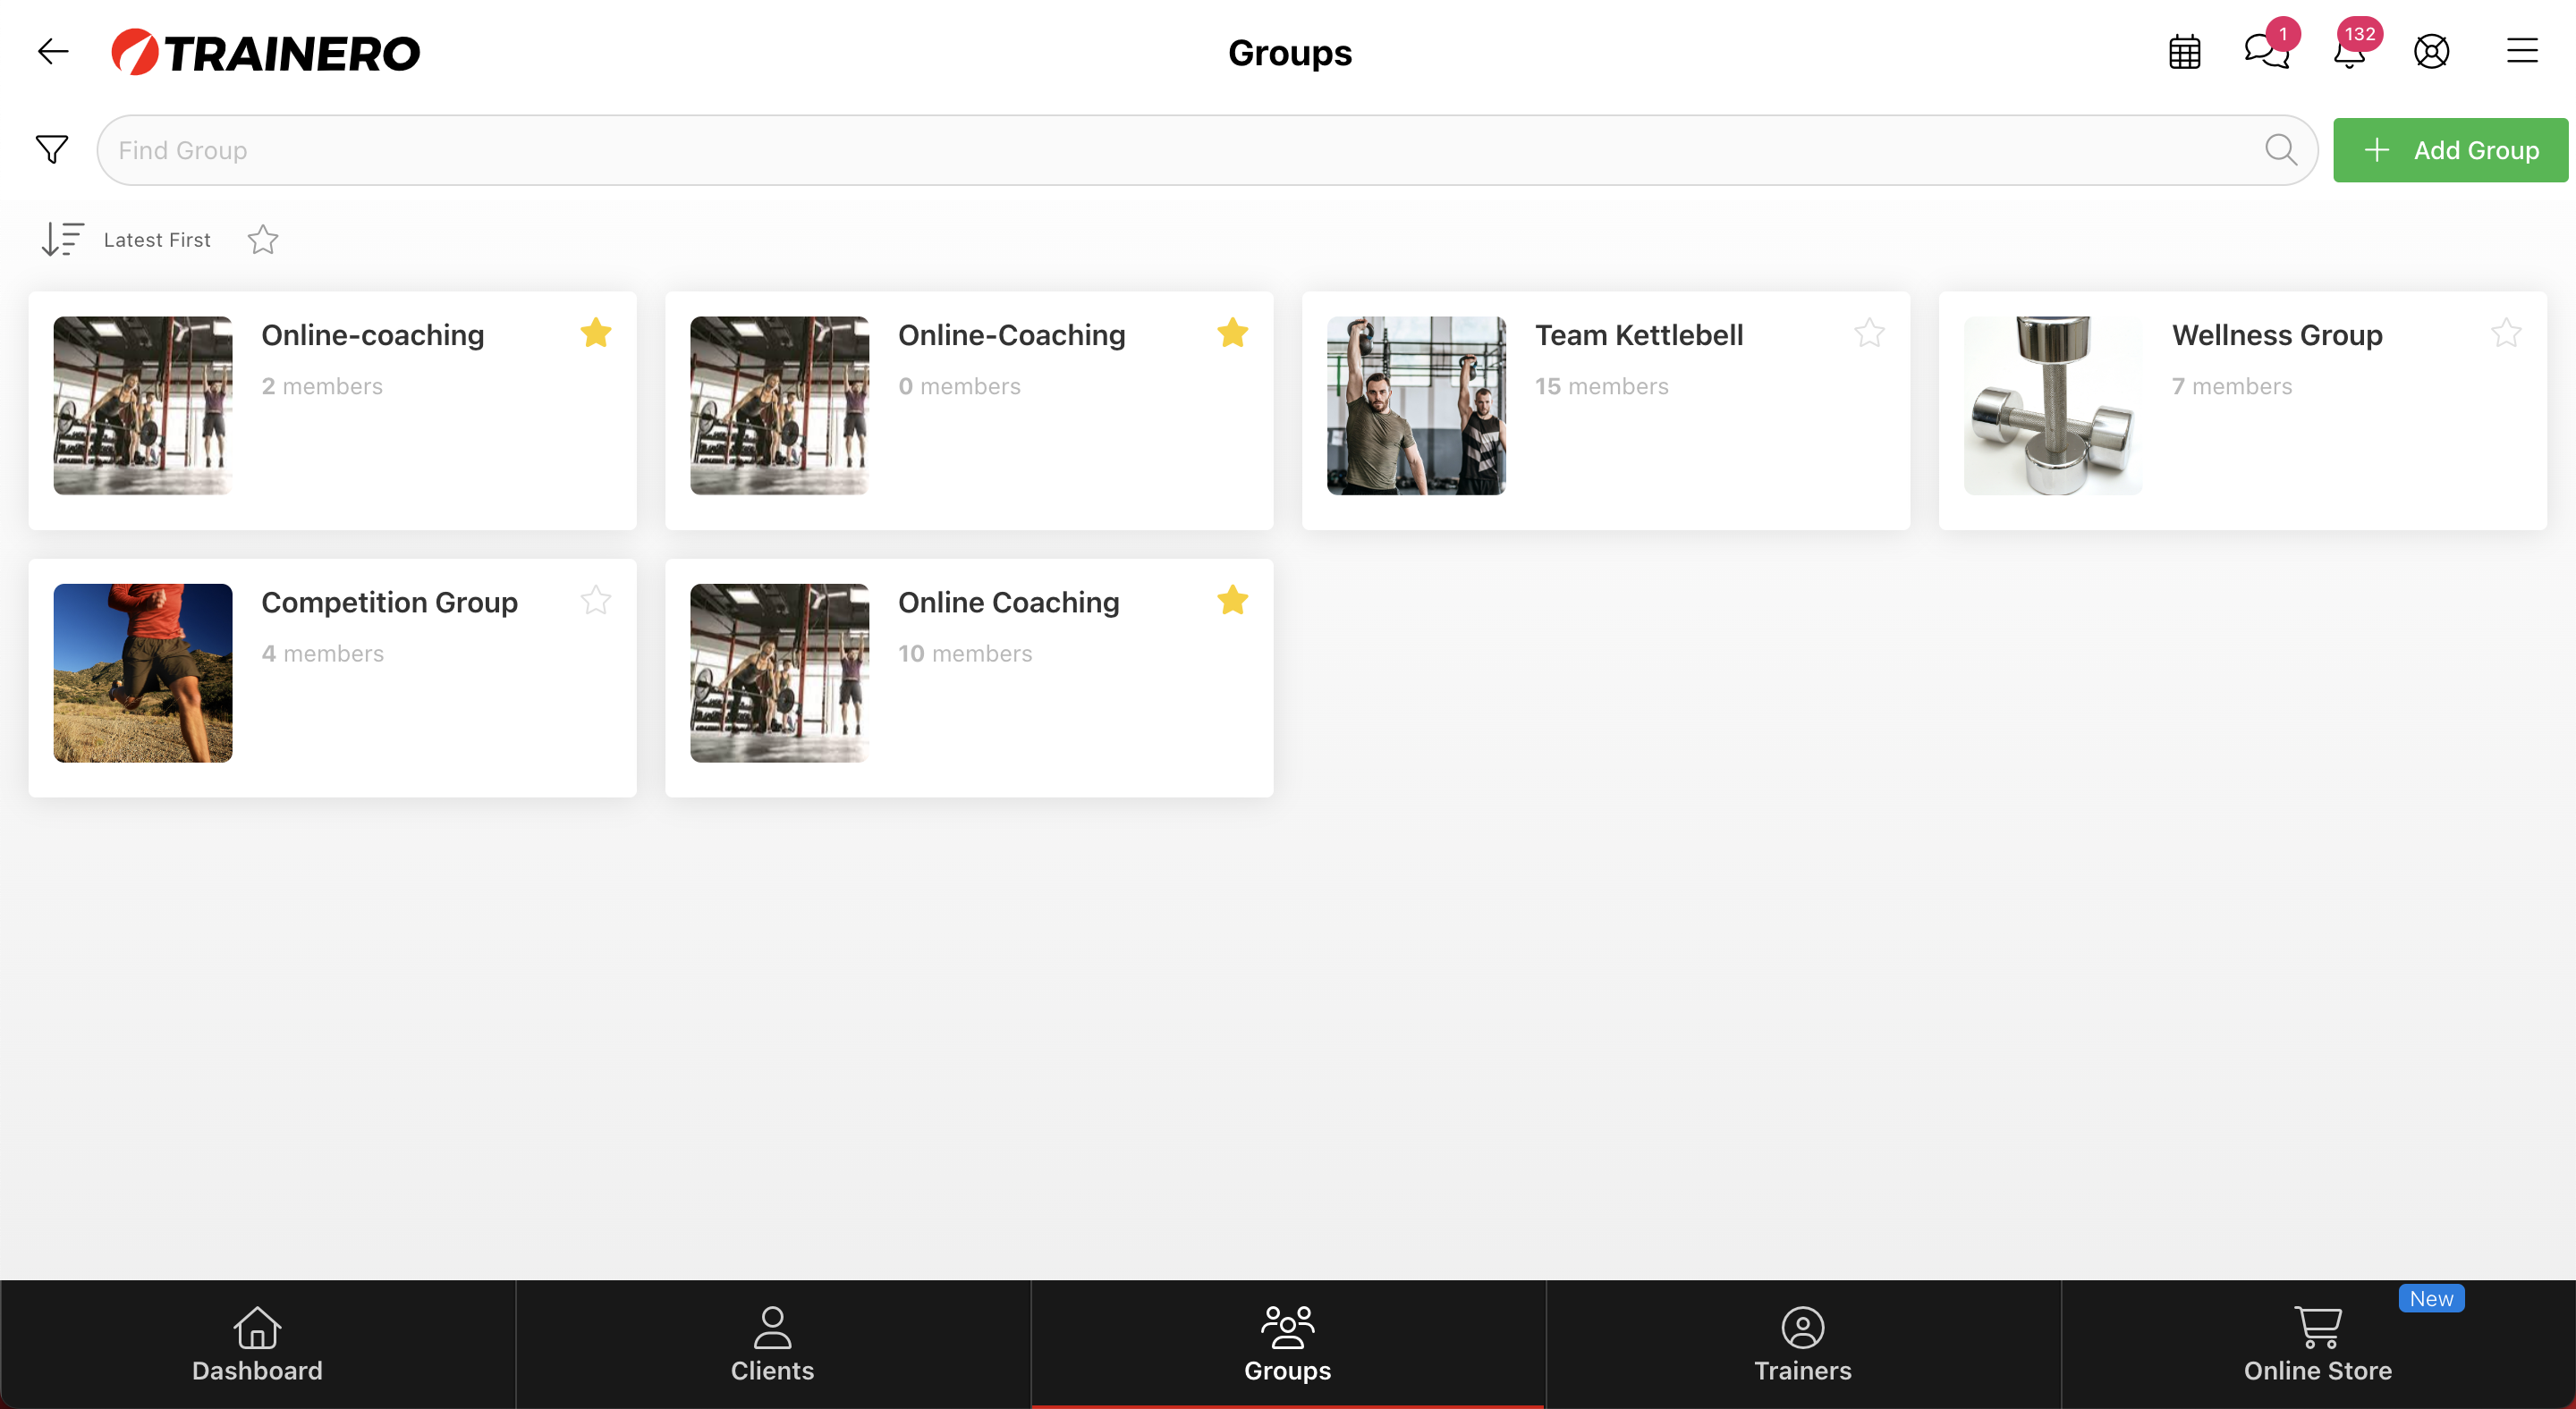This screenshot has width=2576, height=1409.
Task: Toggle favorites-only star filter
Action: coord(263,240)
